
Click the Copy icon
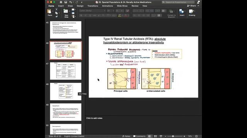pos(56,13)
